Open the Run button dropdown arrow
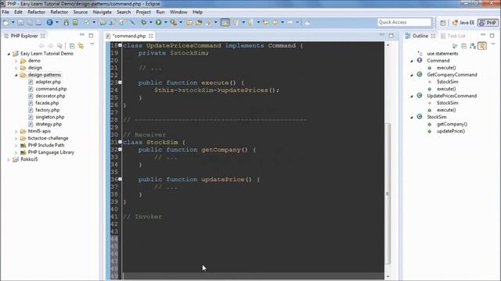This screenshot has height=281, width=501. click(x=165, y=23)
